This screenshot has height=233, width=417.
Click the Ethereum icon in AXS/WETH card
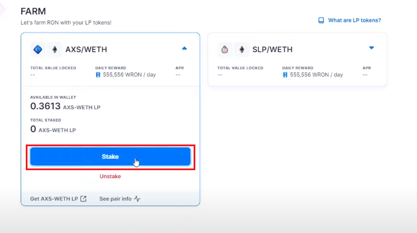click(x=54, y=49)
